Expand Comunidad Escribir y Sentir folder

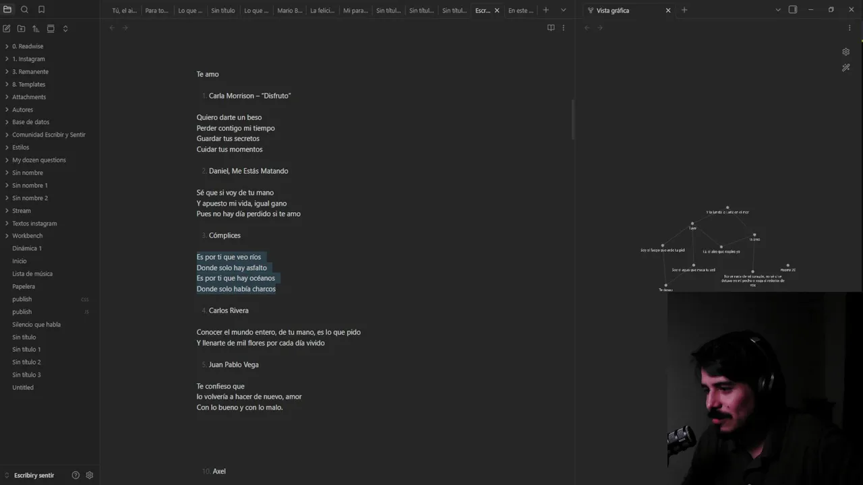[50, 135]
